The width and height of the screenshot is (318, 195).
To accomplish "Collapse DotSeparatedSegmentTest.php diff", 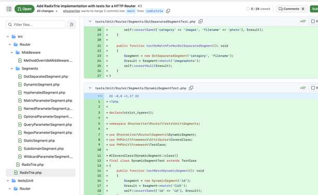I will click(x=90, y=21).
